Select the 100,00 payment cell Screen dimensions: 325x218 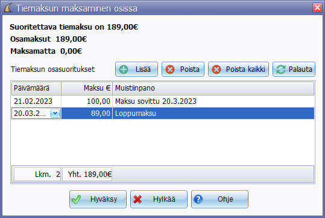click(x=87, y=101)
